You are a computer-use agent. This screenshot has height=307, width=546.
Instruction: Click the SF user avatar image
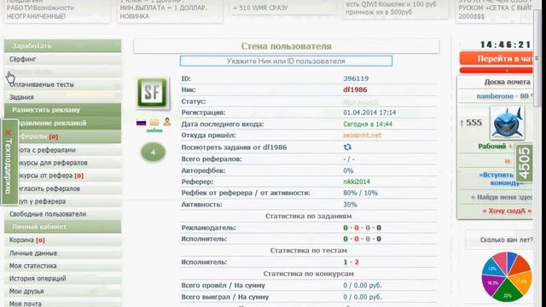click(152, 93)
